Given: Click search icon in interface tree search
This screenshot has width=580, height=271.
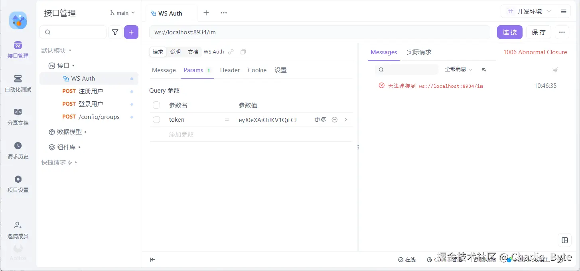Looking at the screenshot, I should coord(48,32).
